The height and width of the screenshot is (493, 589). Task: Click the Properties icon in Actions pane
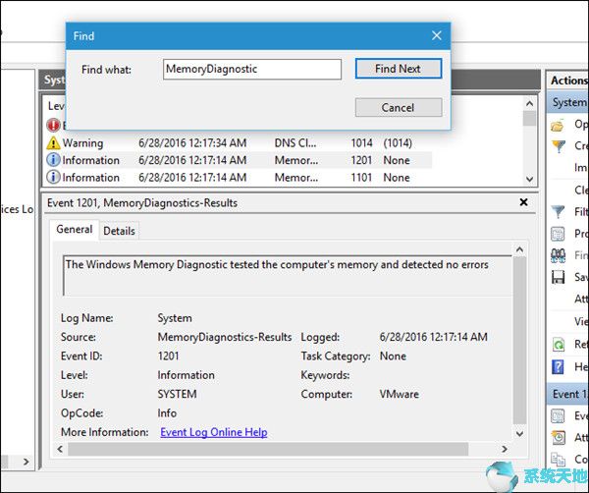click(x=558, y=234)
